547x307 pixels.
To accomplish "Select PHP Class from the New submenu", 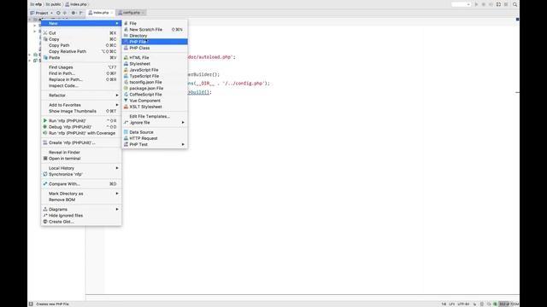I will coord(155,48).
